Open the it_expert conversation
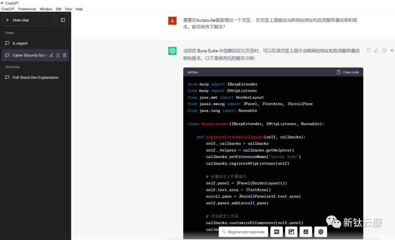The image size is (395, 240). (x=20, y=43)
